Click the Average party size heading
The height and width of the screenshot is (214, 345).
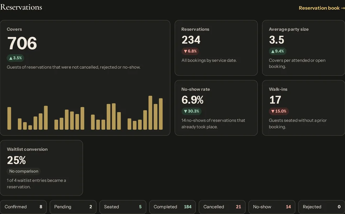point(289,29)
